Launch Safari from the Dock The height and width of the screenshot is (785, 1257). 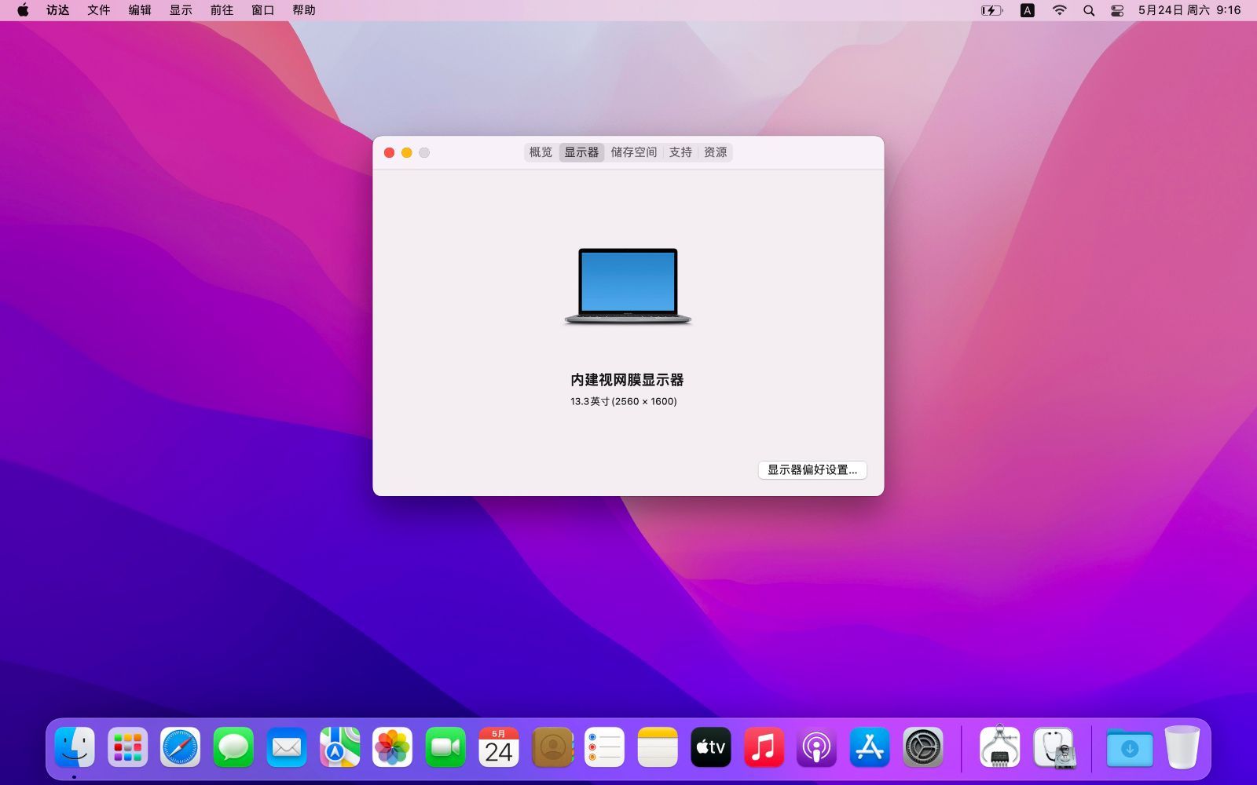click(x=181, y=747)
